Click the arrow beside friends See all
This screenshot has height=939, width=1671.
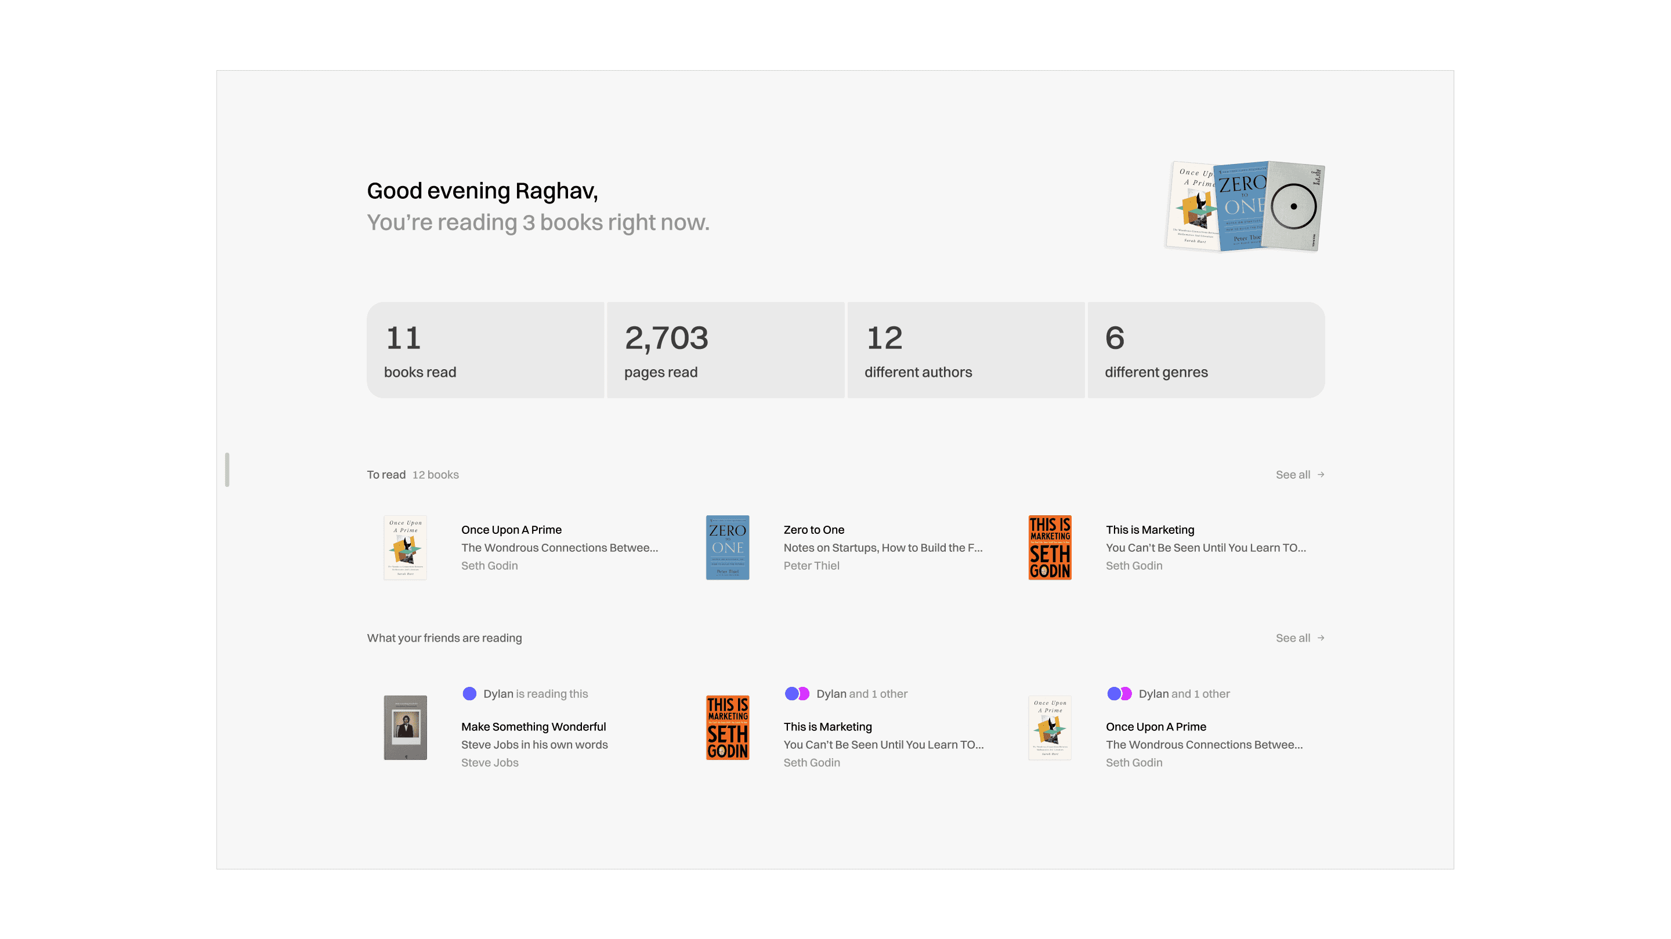1321,638
